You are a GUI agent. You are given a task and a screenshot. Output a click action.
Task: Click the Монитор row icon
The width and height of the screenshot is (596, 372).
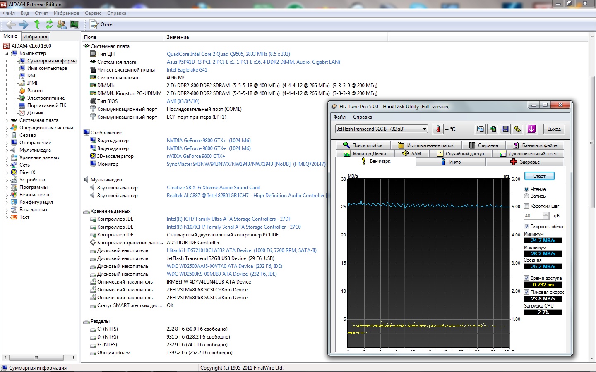click(93, 164)
